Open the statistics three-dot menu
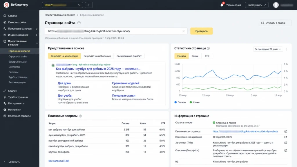This screenshot has height=167, width=297. pos(287,49)
